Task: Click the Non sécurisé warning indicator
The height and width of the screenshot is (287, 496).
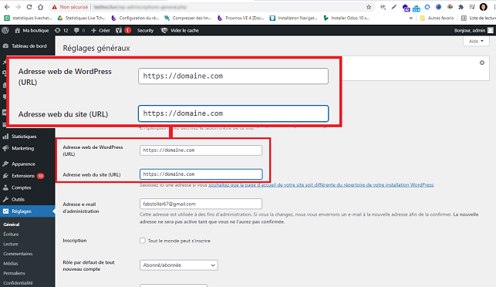Action: click(70, 7)
